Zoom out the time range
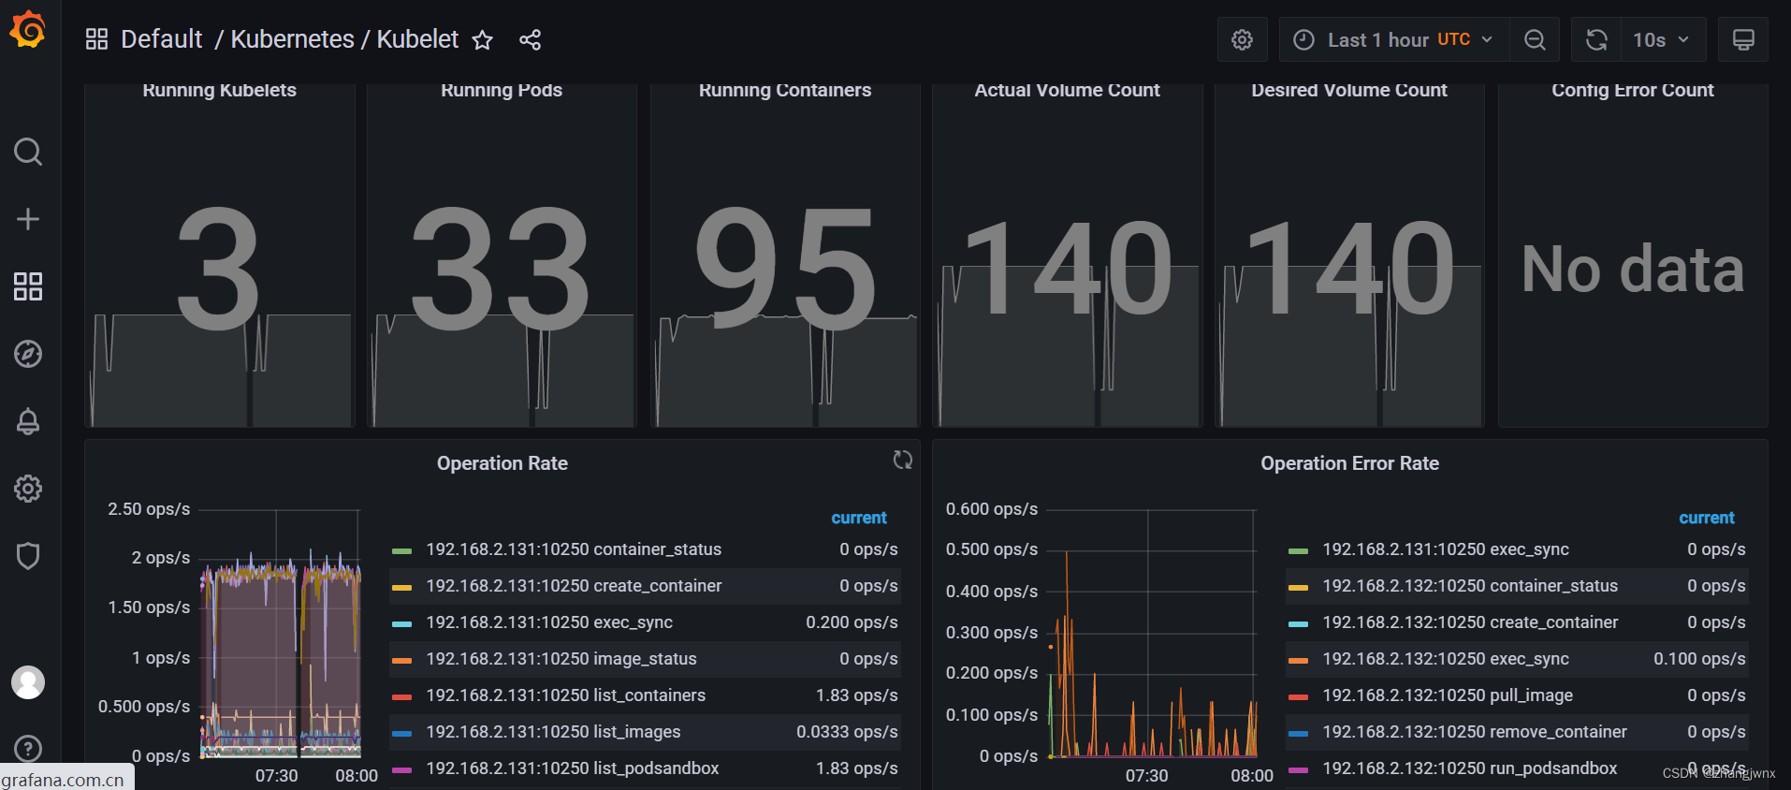 click(x=1535, y=39)
